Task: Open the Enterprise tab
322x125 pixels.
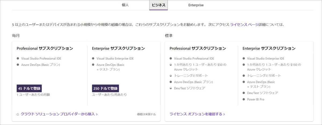Action: pyautogui.click(x=196, y=5)
